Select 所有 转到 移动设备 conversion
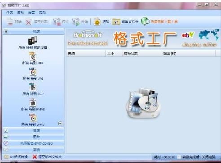221x163 pixels. 33,43
